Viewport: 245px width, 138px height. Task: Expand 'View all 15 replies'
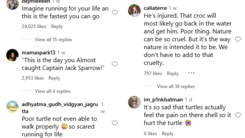tap(54, 40)
